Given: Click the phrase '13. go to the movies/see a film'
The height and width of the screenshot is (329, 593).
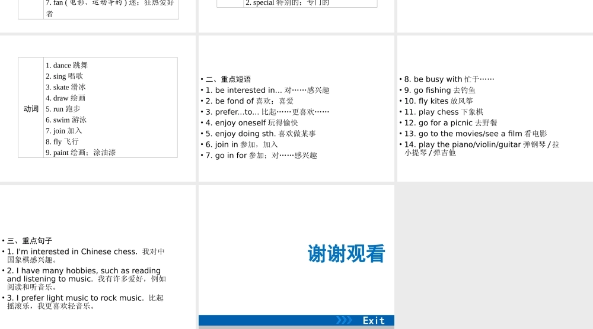Looking at the screenshot, I should click(x=463, y=134).
